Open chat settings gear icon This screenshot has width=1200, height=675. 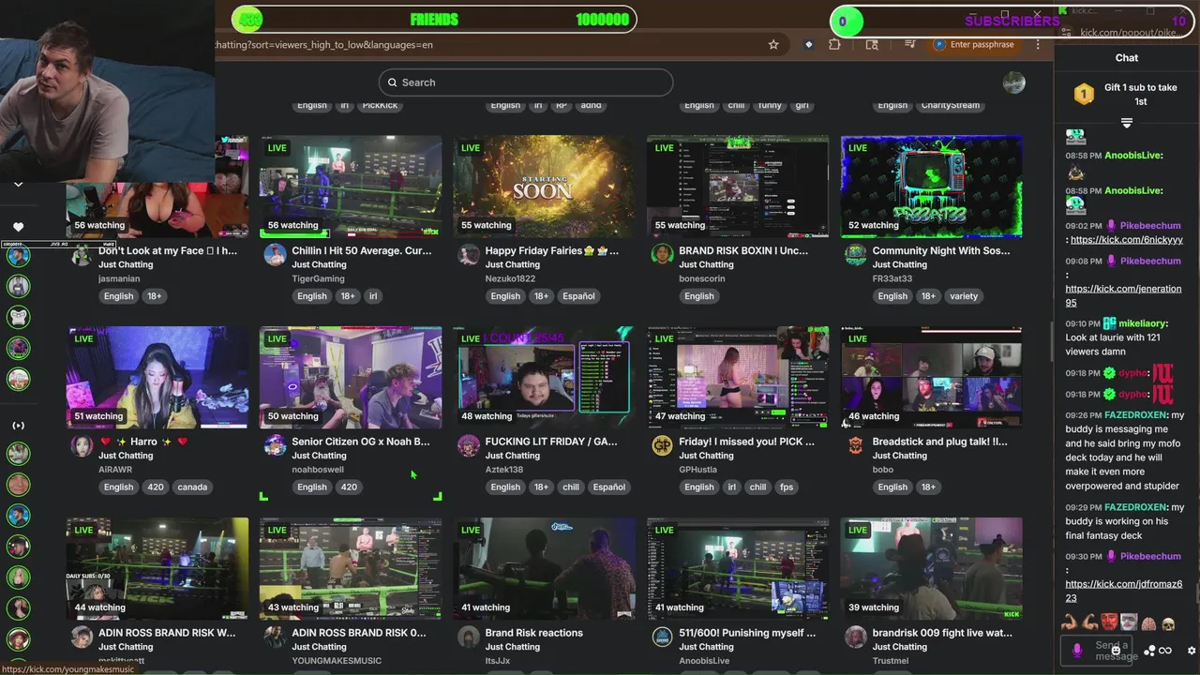point(1192,651)
